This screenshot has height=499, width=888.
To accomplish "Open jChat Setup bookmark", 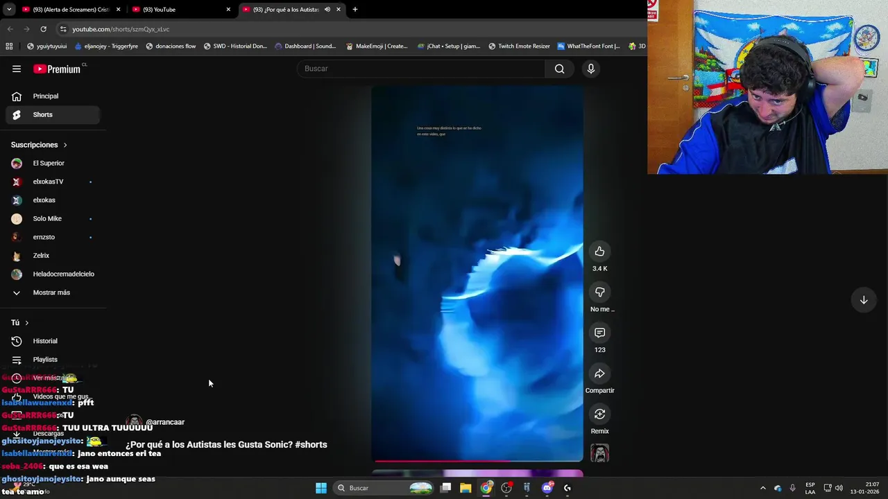I will 449,46.
